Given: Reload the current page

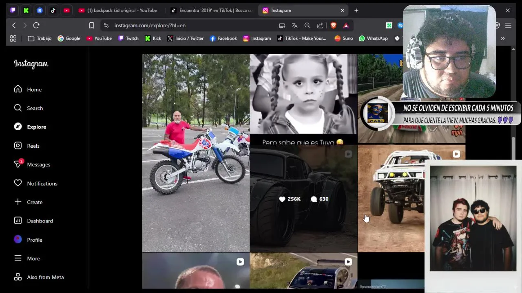Looking at the screenshot, I should tap(36, 25).
